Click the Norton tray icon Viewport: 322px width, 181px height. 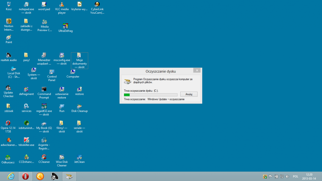click(x=265, y=176)
